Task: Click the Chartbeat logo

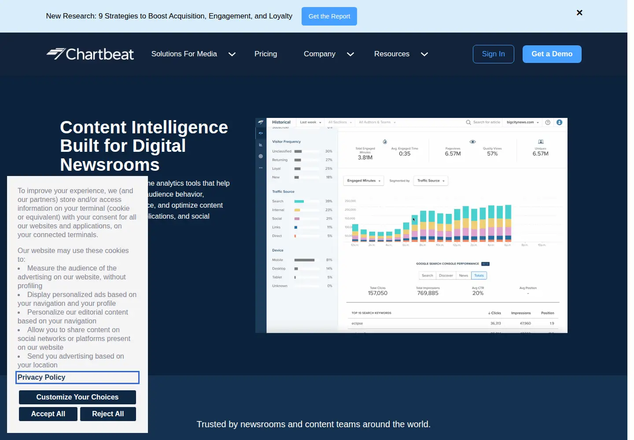Action: (x=90, y=54)
